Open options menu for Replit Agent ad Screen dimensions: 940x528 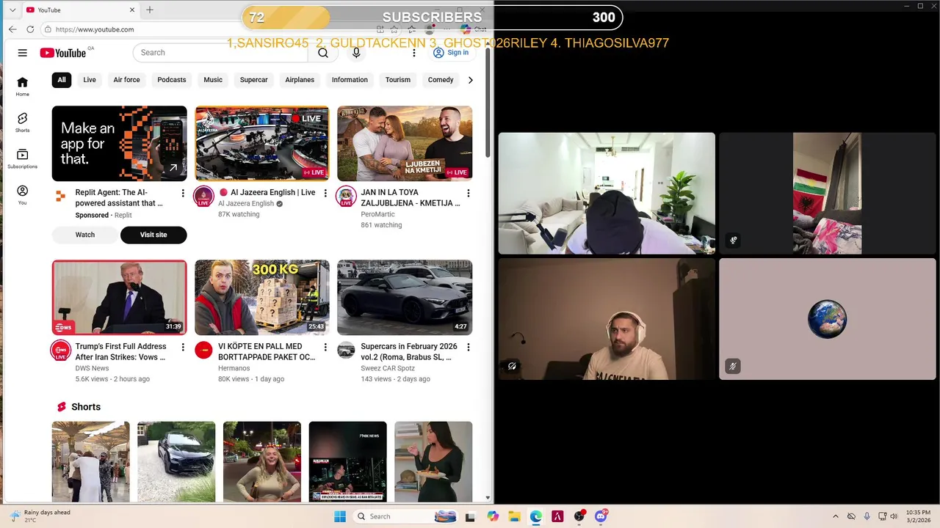pyautogui.click(x=183, y=193)
